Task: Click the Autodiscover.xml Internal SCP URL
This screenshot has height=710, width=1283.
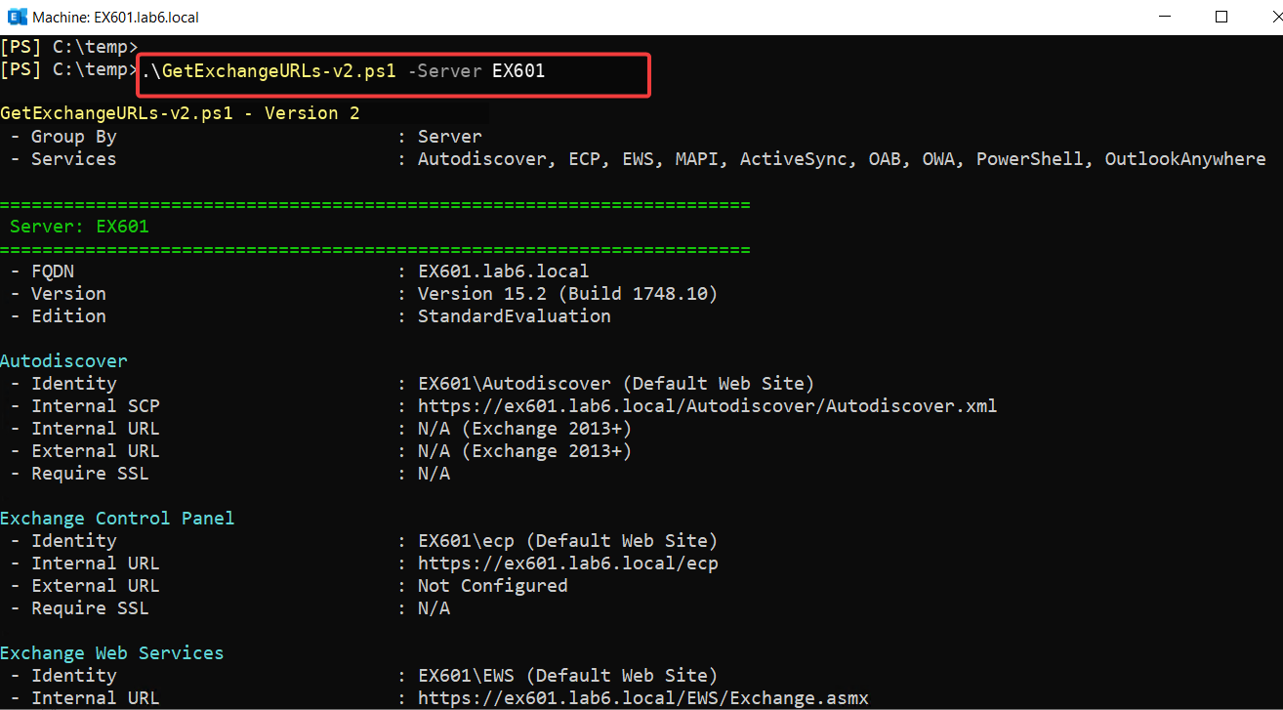Action: pos(707,406)
